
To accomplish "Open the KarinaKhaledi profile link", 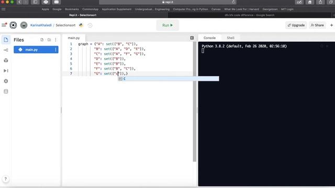I will tap(41, 25).
